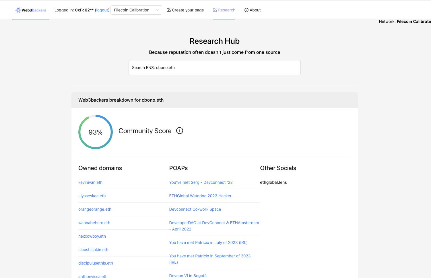Click the Research Hub title
431x278 pixels.
(x=215, y=41)
